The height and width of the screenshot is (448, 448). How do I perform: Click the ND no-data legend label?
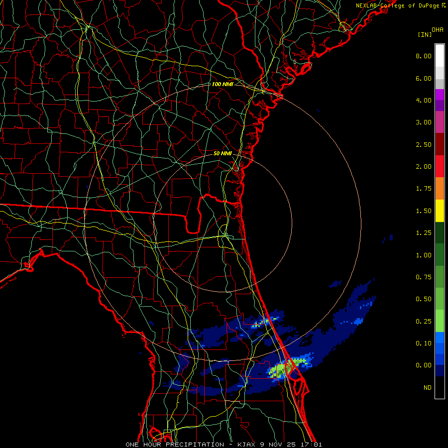pyautogui.click(x=428, y=388)
